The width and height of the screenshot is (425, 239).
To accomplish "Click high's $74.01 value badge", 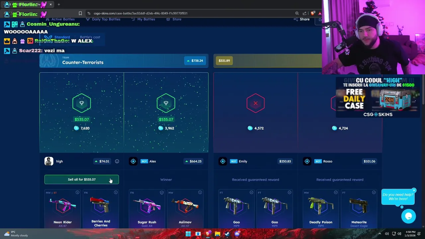I will tap(102, 161).
